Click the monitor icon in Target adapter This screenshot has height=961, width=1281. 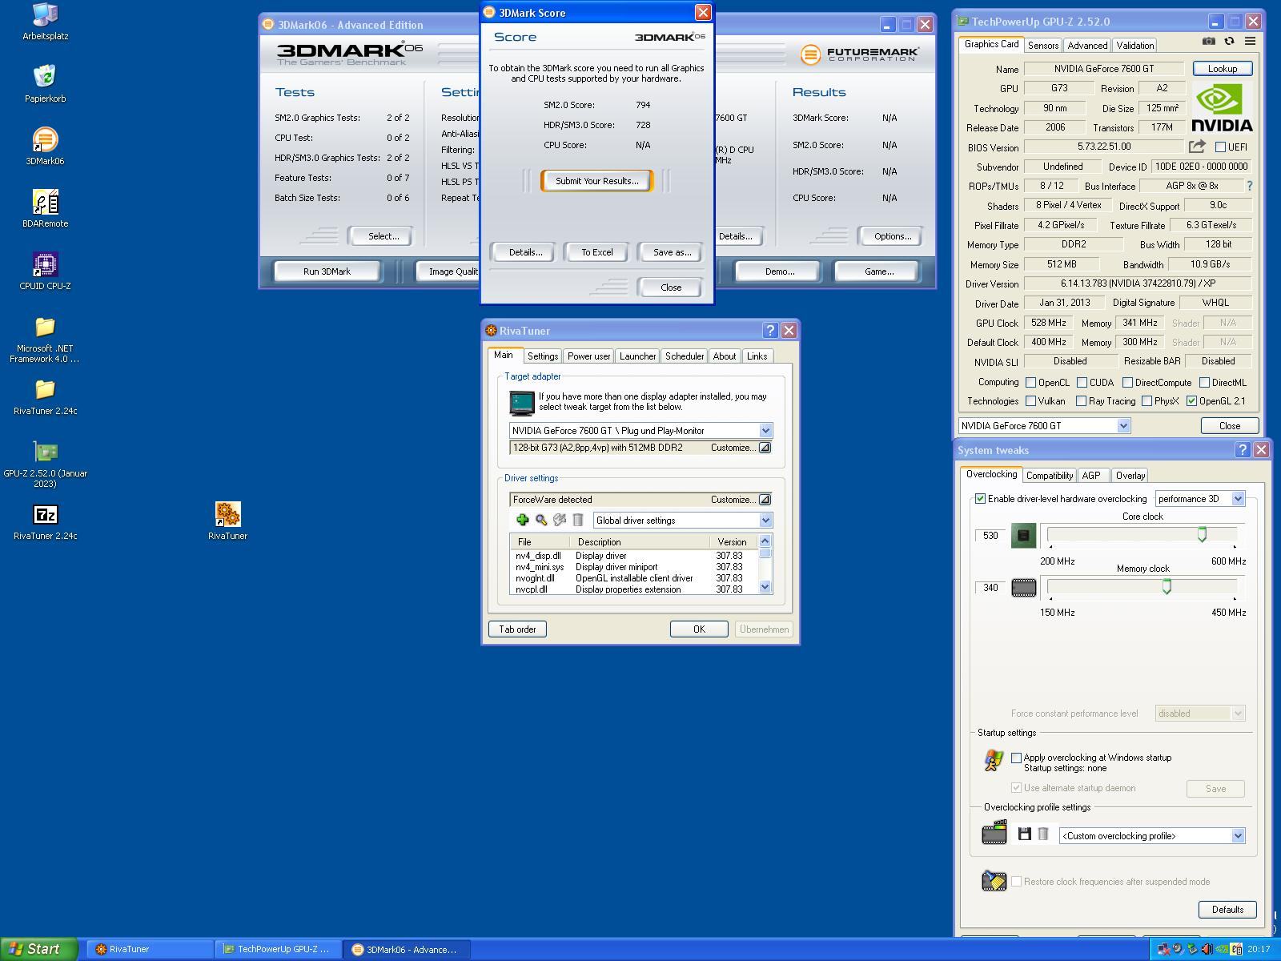click(x=522, y=403)
